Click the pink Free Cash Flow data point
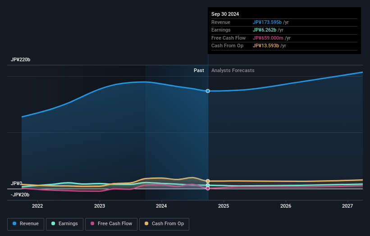 pos(208,188)
